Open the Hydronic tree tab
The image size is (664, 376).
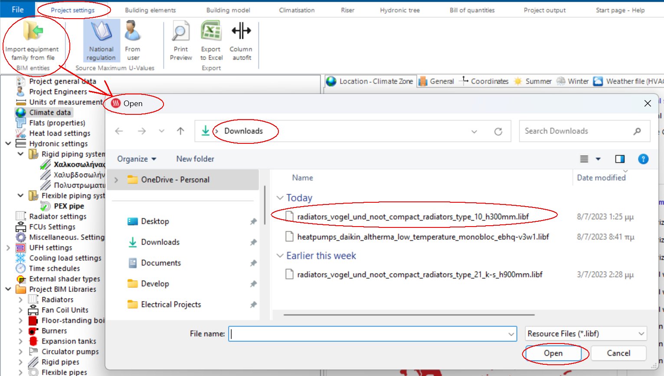pos(399,10)
